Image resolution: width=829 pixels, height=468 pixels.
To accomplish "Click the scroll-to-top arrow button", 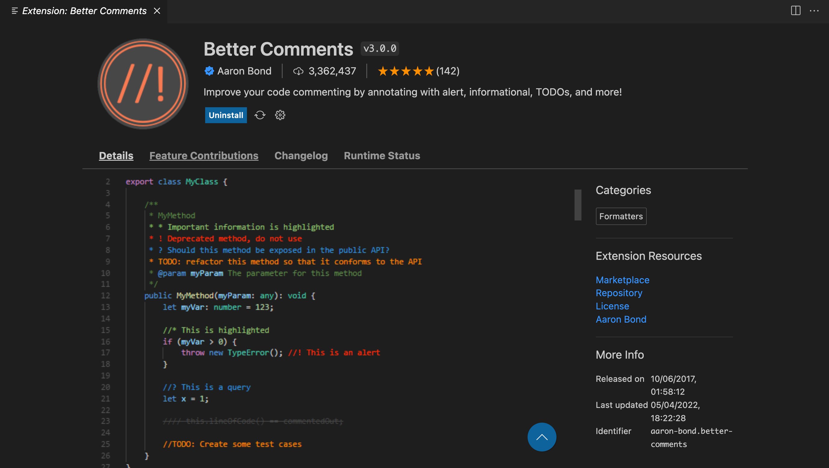I will (542, 437).
